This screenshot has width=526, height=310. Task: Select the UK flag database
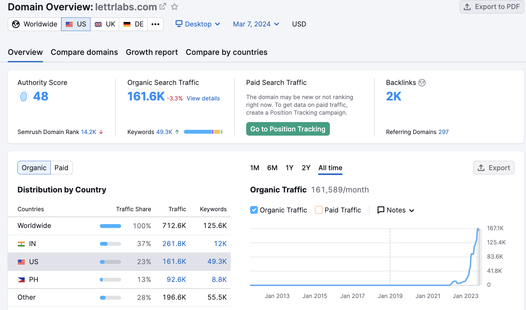(105, 24)
